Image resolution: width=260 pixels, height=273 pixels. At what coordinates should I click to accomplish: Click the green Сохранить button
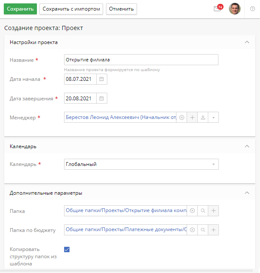click(20, 9)
